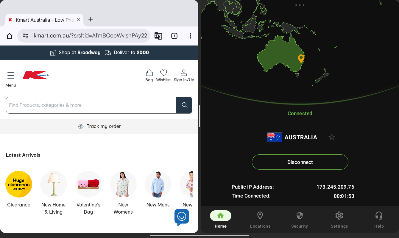The height and width of the screenshot is (238, 399).
Task: Change store location Broadway
Action: pos(89,53)
